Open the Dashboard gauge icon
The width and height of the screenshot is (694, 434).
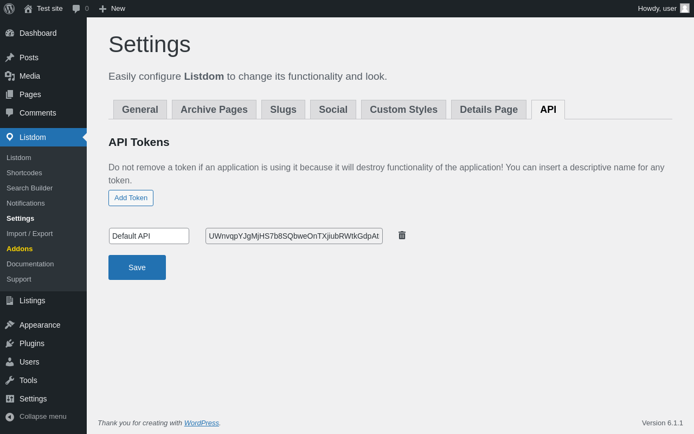[10, 33]
